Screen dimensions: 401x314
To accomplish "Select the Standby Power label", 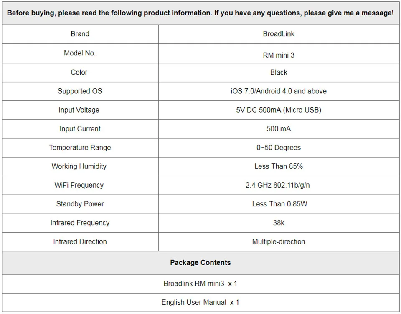I will (80, 204).
